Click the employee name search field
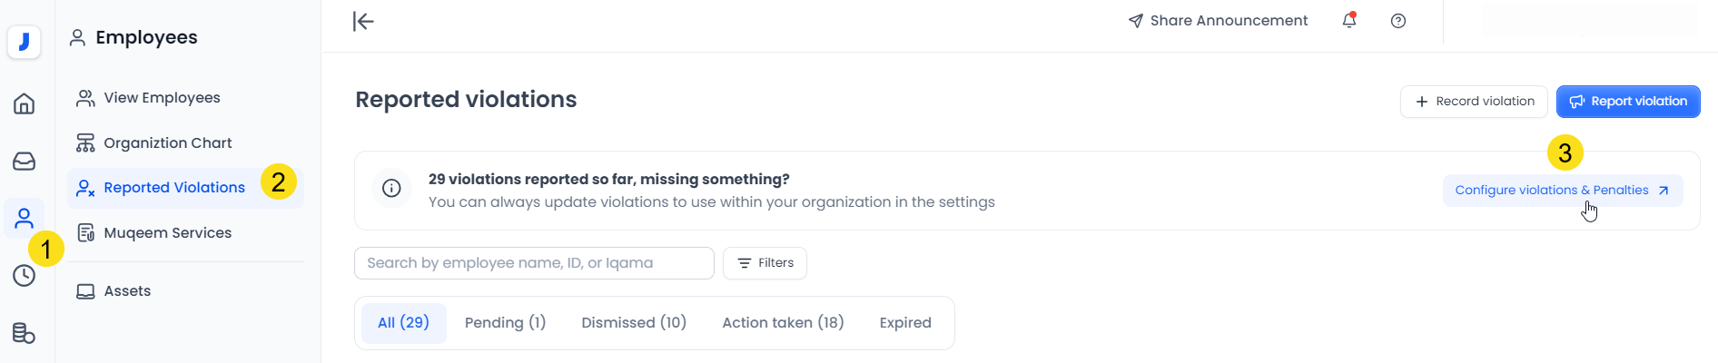The width and height of the screenshot is (1718, 363). 534,263
